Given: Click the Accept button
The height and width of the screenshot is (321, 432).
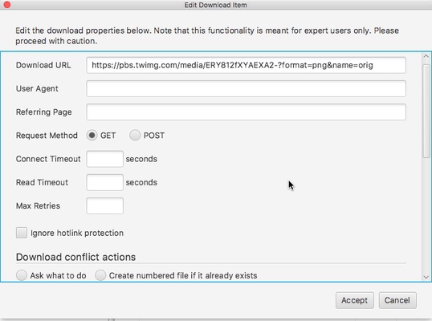Looking at the screenshot, I should pos(355,300).
